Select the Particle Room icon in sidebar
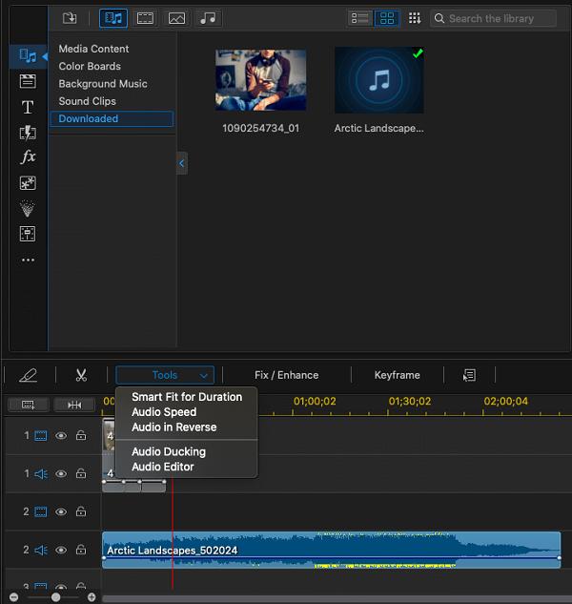 (x=27, y=208)
